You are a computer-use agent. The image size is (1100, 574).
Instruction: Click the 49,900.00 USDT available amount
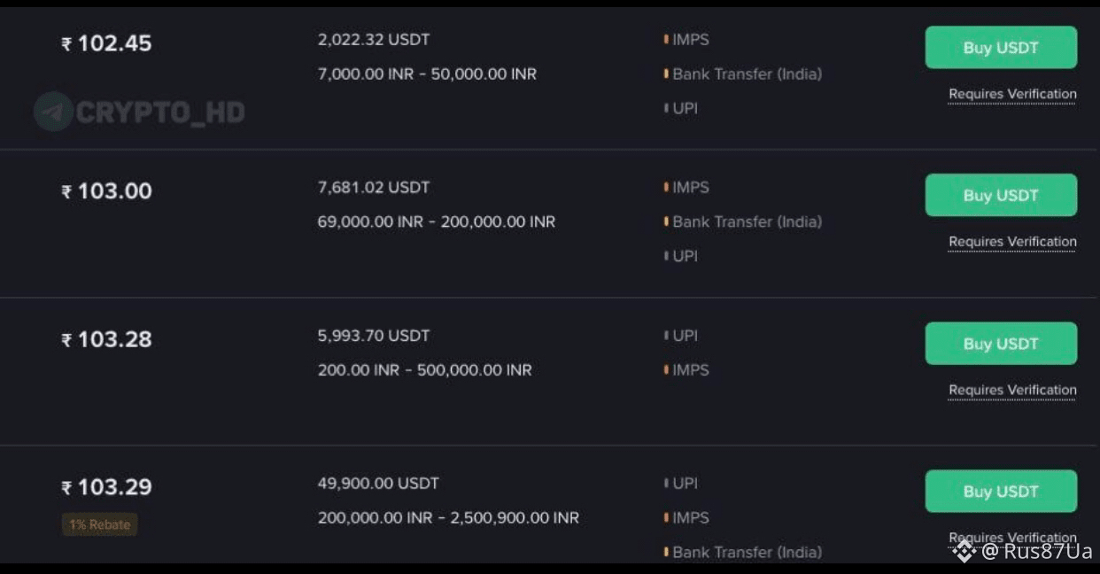tap(378, 484)
